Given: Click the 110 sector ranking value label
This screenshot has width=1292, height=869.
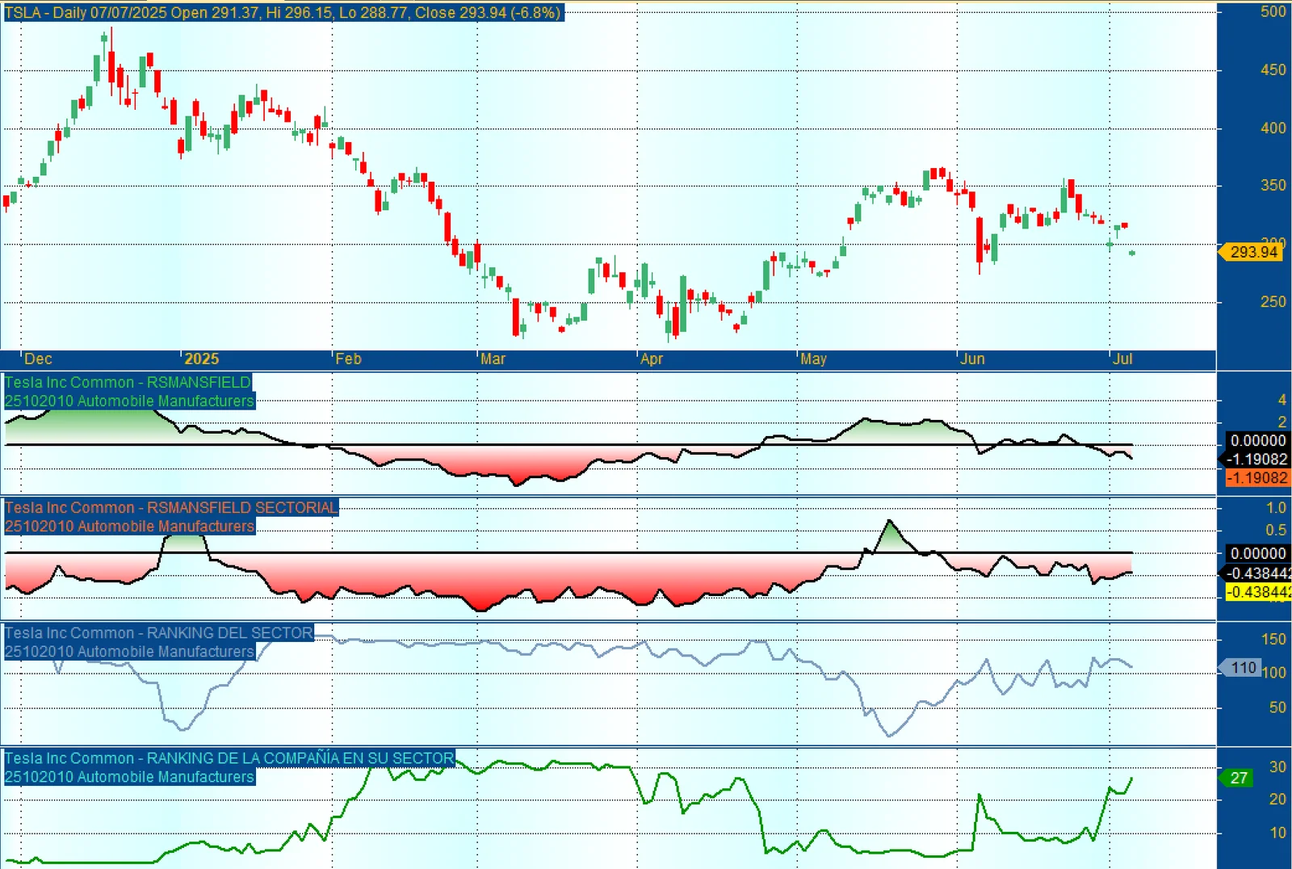Looking at the screenshot, I should tap(1240, 668).
